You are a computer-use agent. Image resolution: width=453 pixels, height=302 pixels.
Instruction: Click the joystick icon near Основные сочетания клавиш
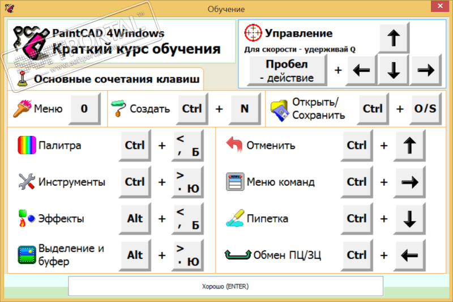pos(22,79)
